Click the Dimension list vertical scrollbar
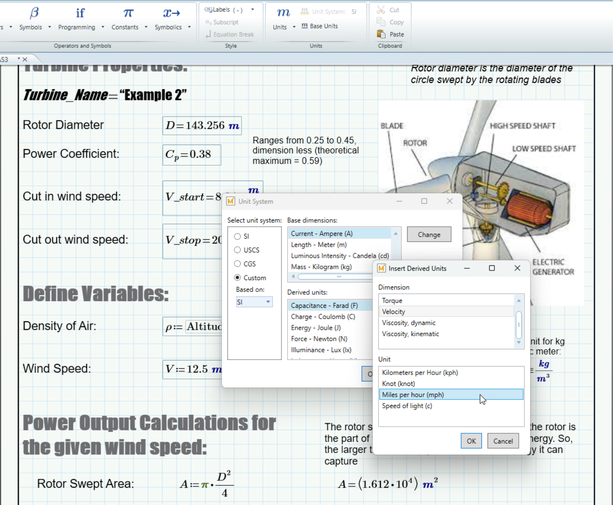This screenshot has height=505, width=613. click(x=519, y=324)
